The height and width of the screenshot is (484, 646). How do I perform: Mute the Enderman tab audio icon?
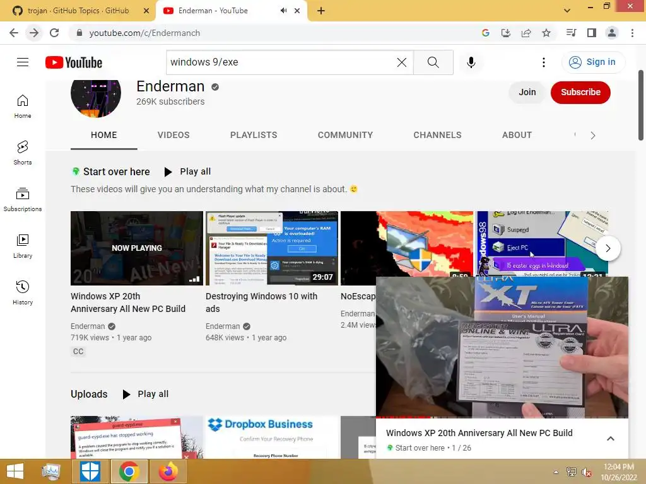283,11
